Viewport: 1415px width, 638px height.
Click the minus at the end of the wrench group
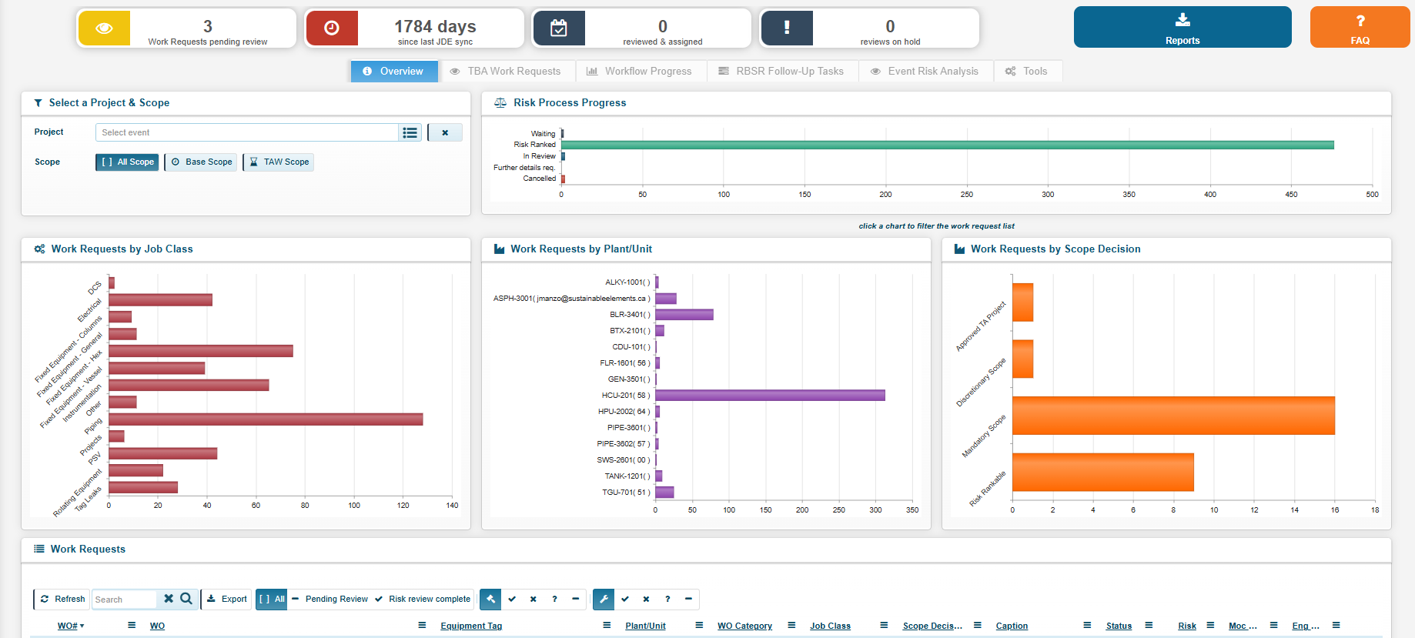tap(688, 599)
